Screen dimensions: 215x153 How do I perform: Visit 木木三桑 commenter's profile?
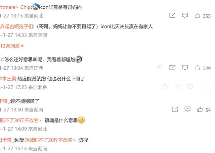(8, 79)
